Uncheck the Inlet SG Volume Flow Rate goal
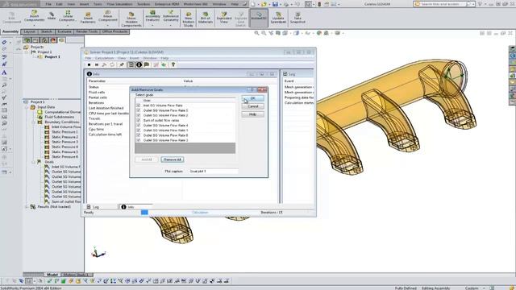 pos(138,106)
